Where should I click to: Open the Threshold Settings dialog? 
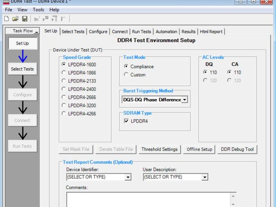tap(160, 149)
